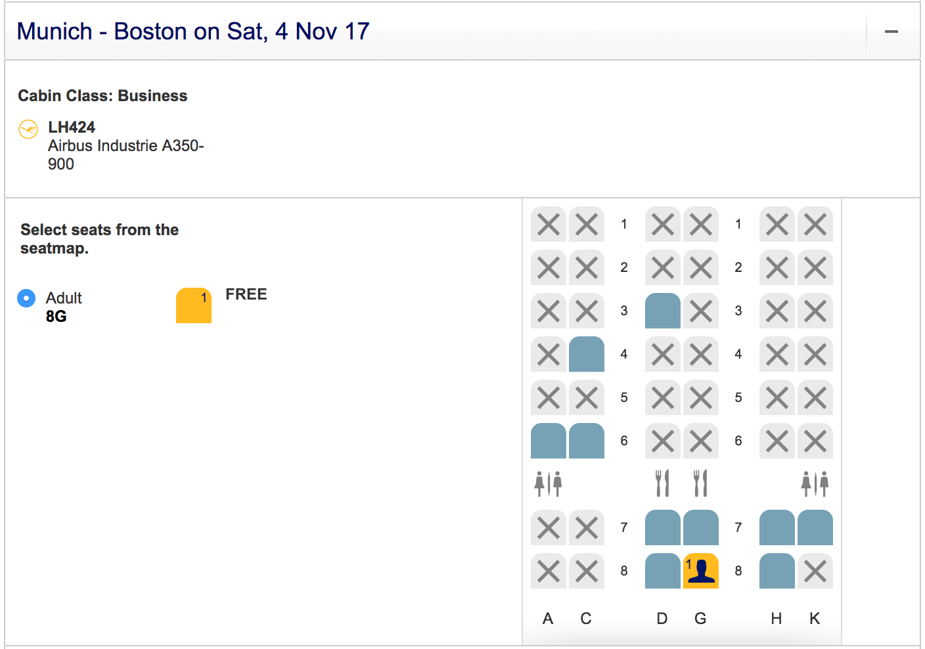Select available seat 7H
The width and height of the screenshot is (925, 649).
coord(777,527)
